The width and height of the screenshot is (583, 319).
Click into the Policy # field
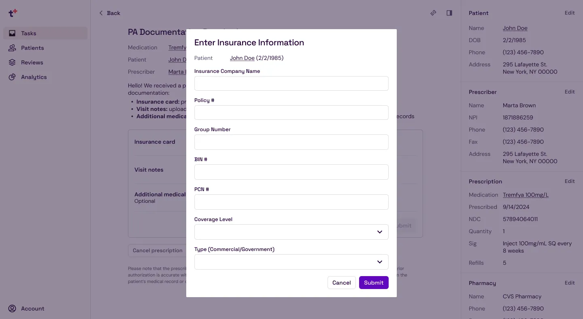(x=291, y=113)
